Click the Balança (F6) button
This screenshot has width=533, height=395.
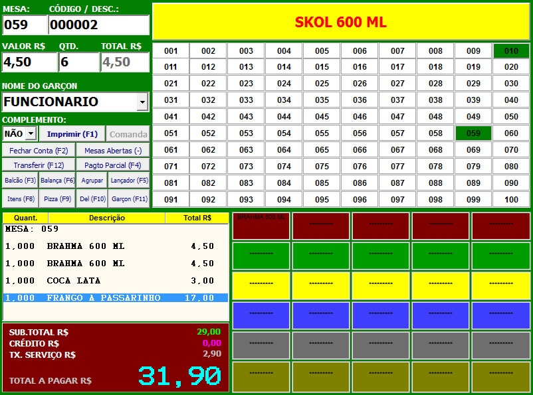click(x=56, y=180)
